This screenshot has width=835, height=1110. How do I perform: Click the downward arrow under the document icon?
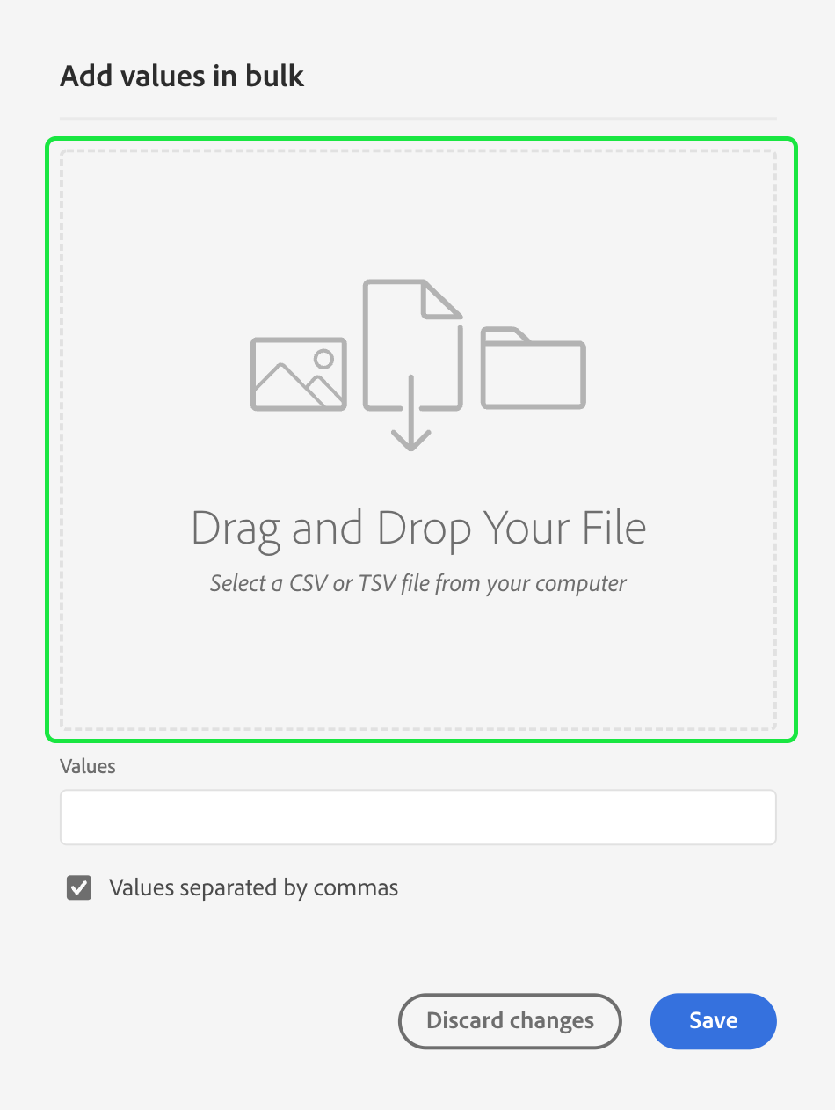[x=410, y=413]
